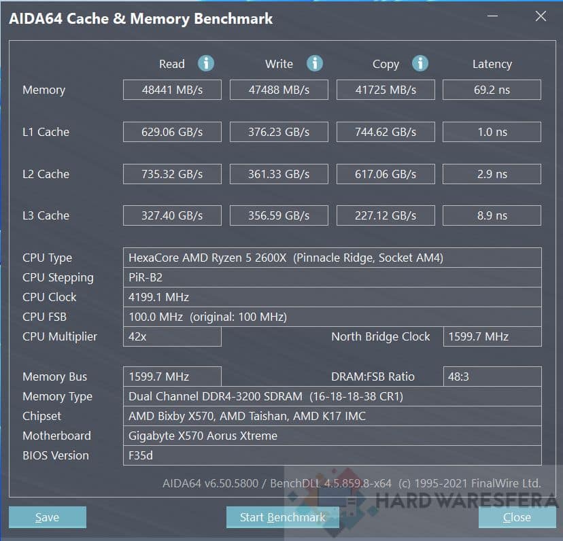Click L2 Cache Copy 617.06 GB/s

386,174
